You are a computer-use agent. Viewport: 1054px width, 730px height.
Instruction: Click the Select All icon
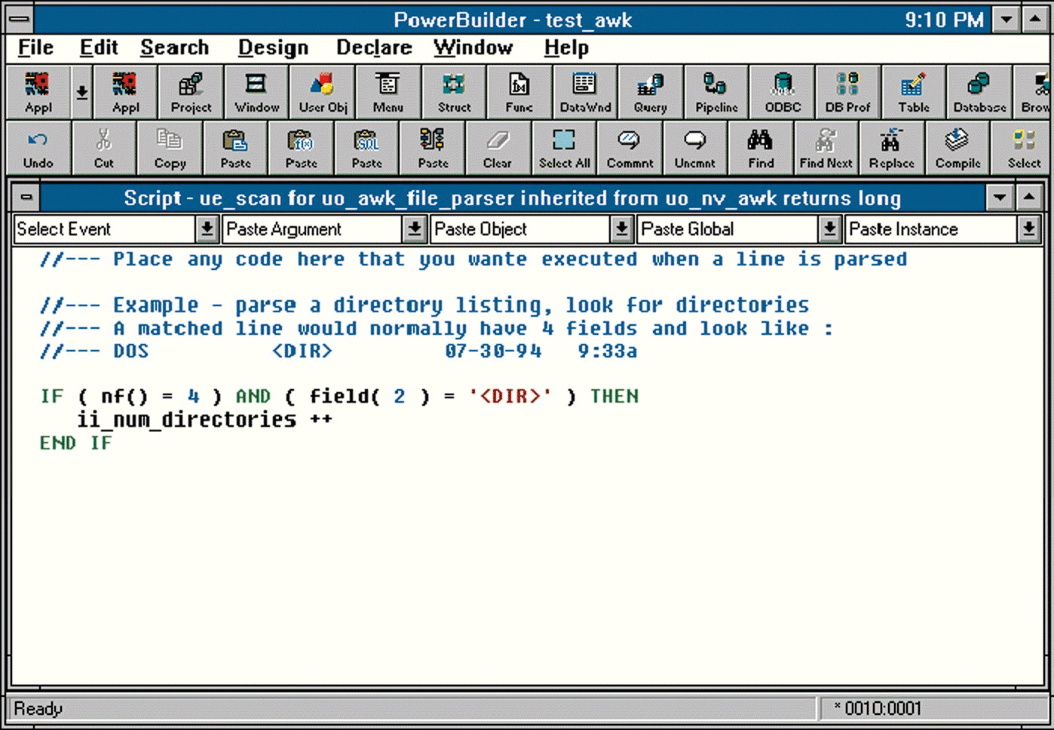point(564,149)
